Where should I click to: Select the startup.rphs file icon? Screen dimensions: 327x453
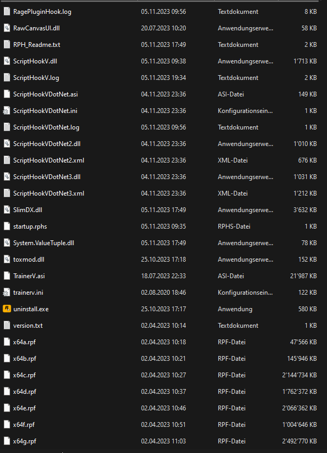[7, 226]
